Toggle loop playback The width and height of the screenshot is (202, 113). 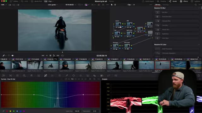coord(62,56)
